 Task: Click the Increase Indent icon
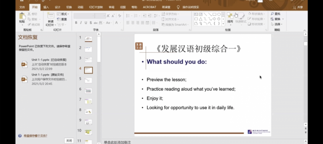(149, 16)
